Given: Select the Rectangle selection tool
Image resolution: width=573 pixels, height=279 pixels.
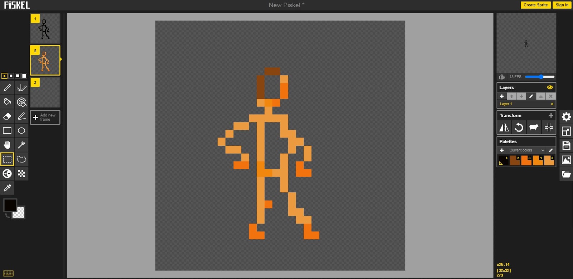Looking at the screenshot, I should 7,159.
